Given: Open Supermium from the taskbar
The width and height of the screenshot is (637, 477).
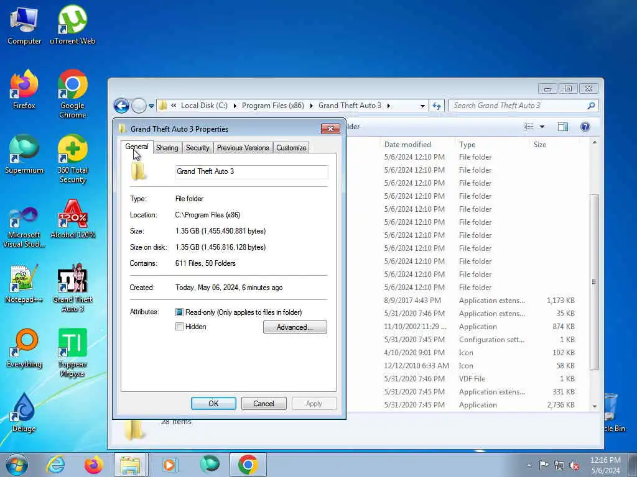Looking at the screenshot, I should tap(209, 465).
